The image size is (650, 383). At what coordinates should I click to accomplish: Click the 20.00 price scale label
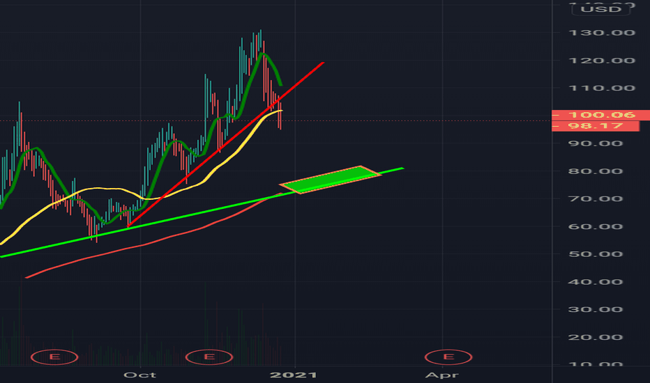tap(596, 337)
